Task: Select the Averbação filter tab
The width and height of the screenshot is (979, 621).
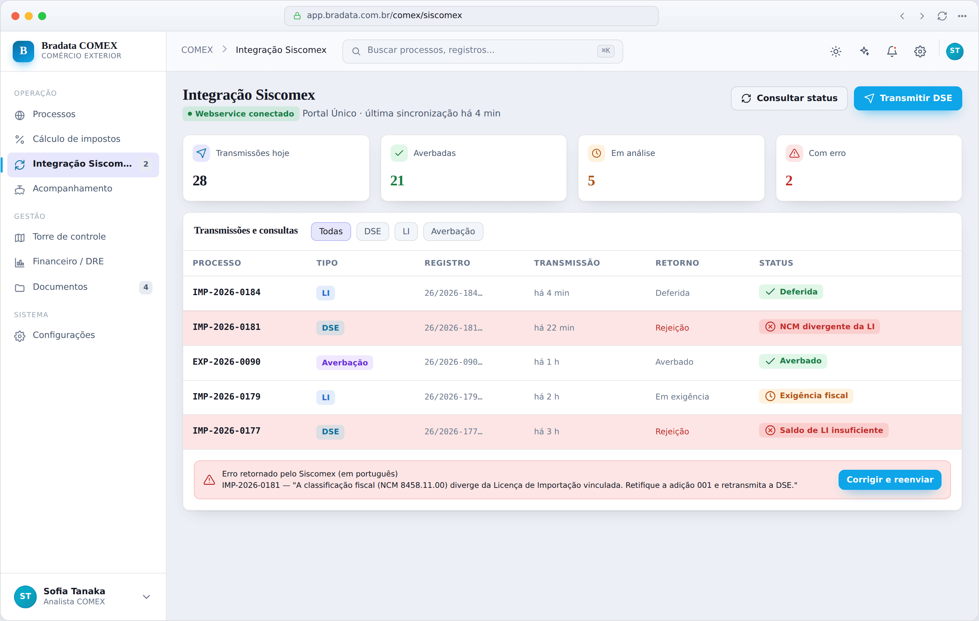Action: [x=453, y=231]
